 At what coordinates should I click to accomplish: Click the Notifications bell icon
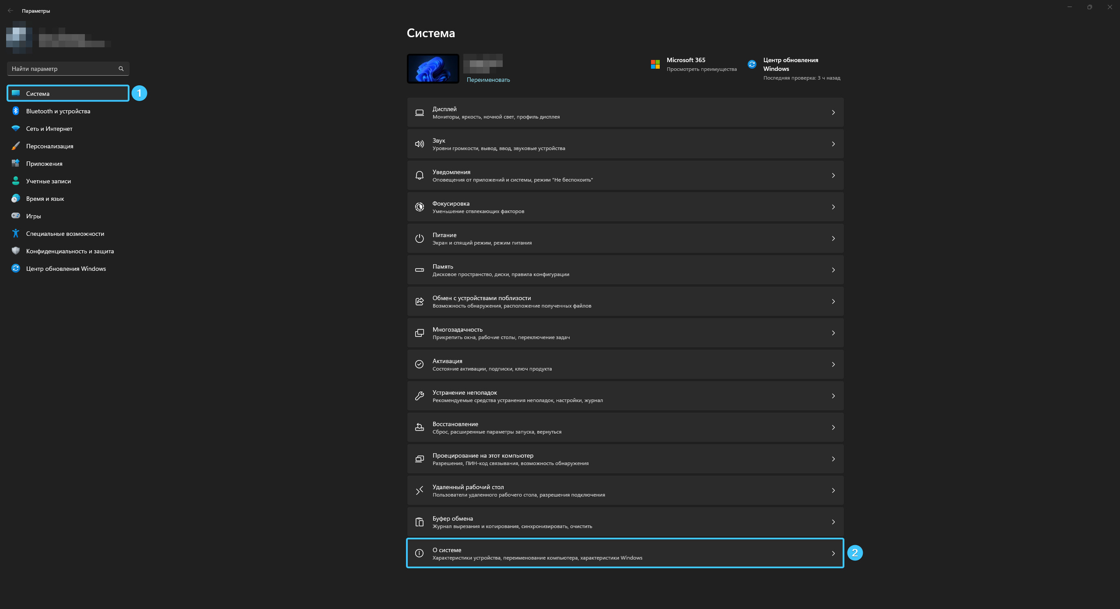click(420, 175)
